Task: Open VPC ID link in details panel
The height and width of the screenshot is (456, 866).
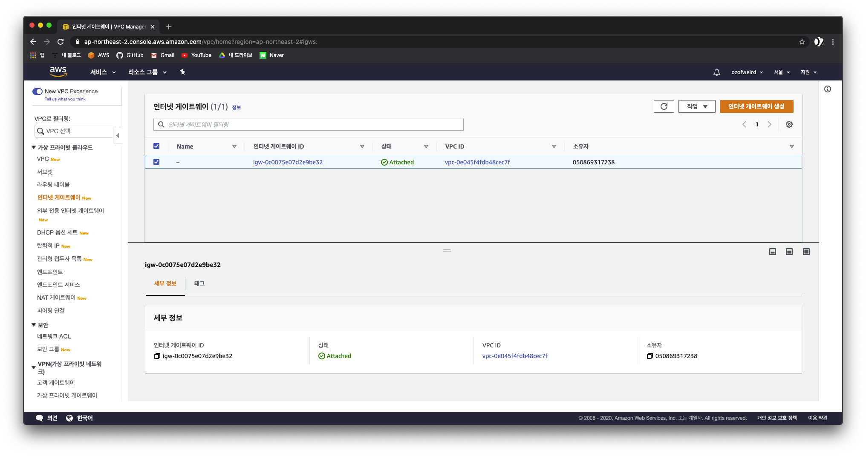Action: tap(515, 356)
